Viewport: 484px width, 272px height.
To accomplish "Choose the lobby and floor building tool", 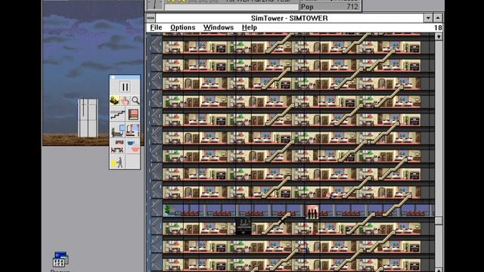I will [133, 115].
